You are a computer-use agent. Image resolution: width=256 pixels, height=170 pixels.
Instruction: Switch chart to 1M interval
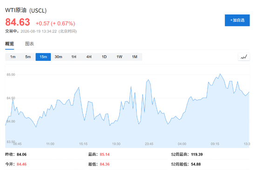click(x=135, y=57)
